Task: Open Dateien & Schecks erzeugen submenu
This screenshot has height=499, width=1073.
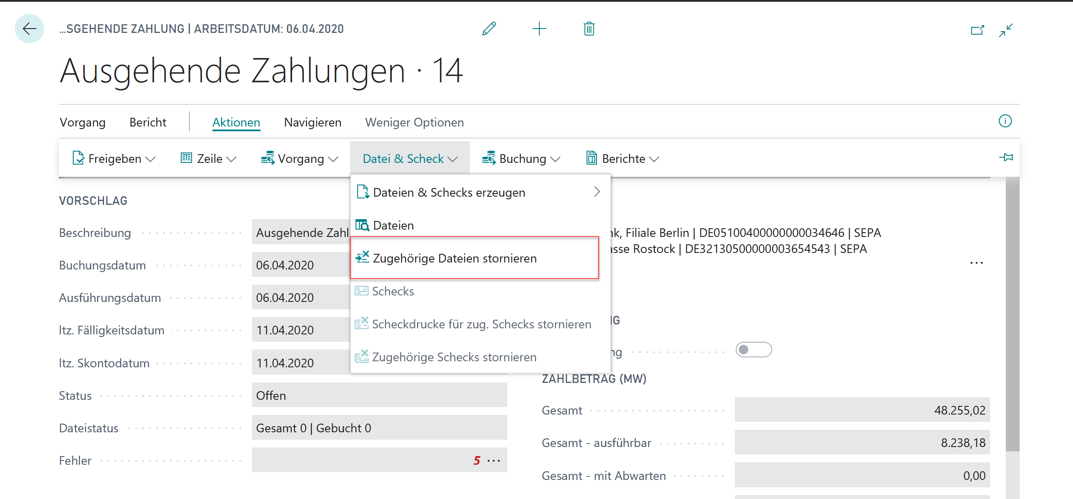Action: point(449,192)
